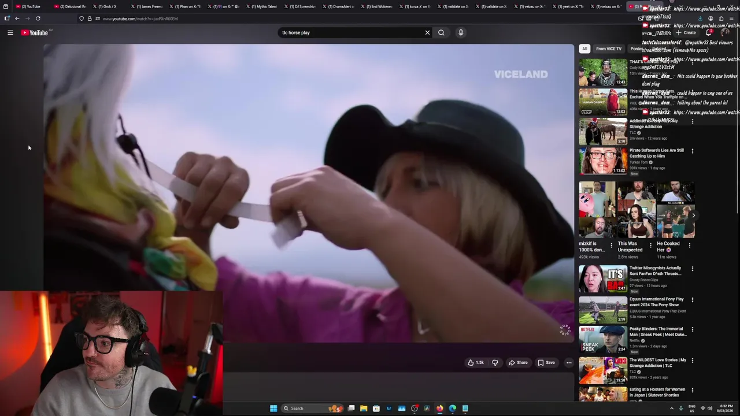Open the browser tab list icon
Viewport: 740px width, 416px height.
click(x=6, y=6)
